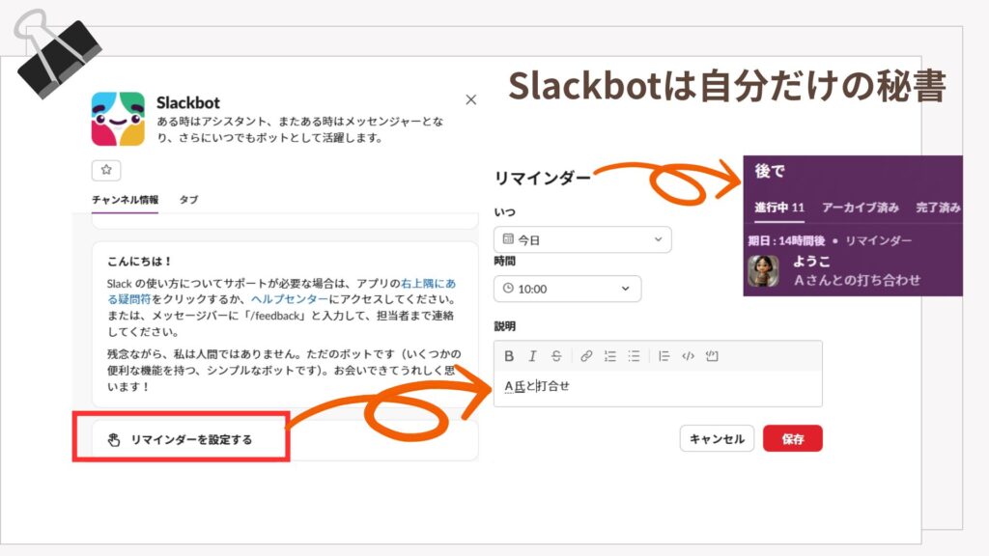Open the 10:00 time dropdown

tap(567, 289)
